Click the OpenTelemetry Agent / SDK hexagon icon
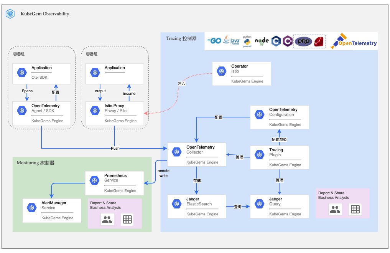390x253 pixels. point(22,111)
